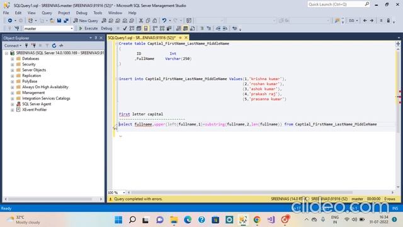
Task: Close the Object Explorer panel
Action: click(x=101, y=38)
